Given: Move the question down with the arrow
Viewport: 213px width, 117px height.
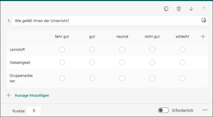Looking at the screenshot, I should click(x=191, y=9).
